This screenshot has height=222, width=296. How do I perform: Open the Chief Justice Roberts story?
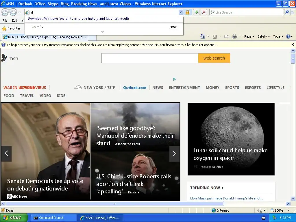pyautogui.click(x=135, y=176)
